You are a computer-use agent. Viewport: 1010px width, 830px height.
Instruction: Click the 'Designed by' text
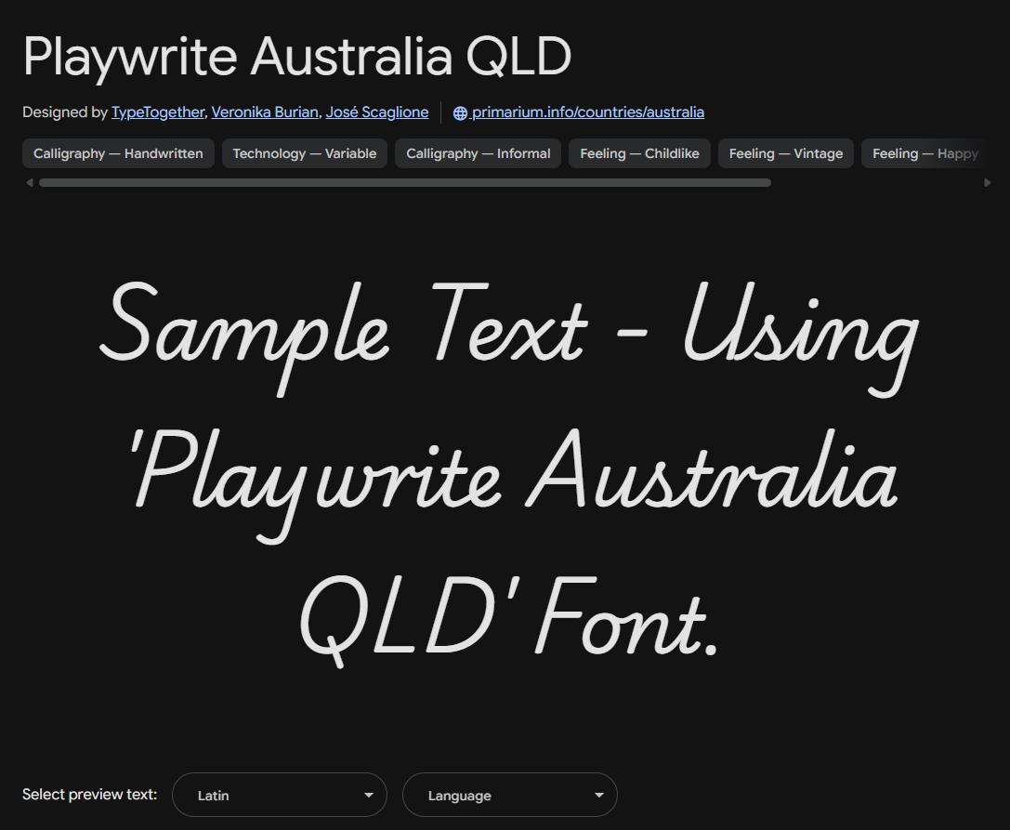click(64, 112)
